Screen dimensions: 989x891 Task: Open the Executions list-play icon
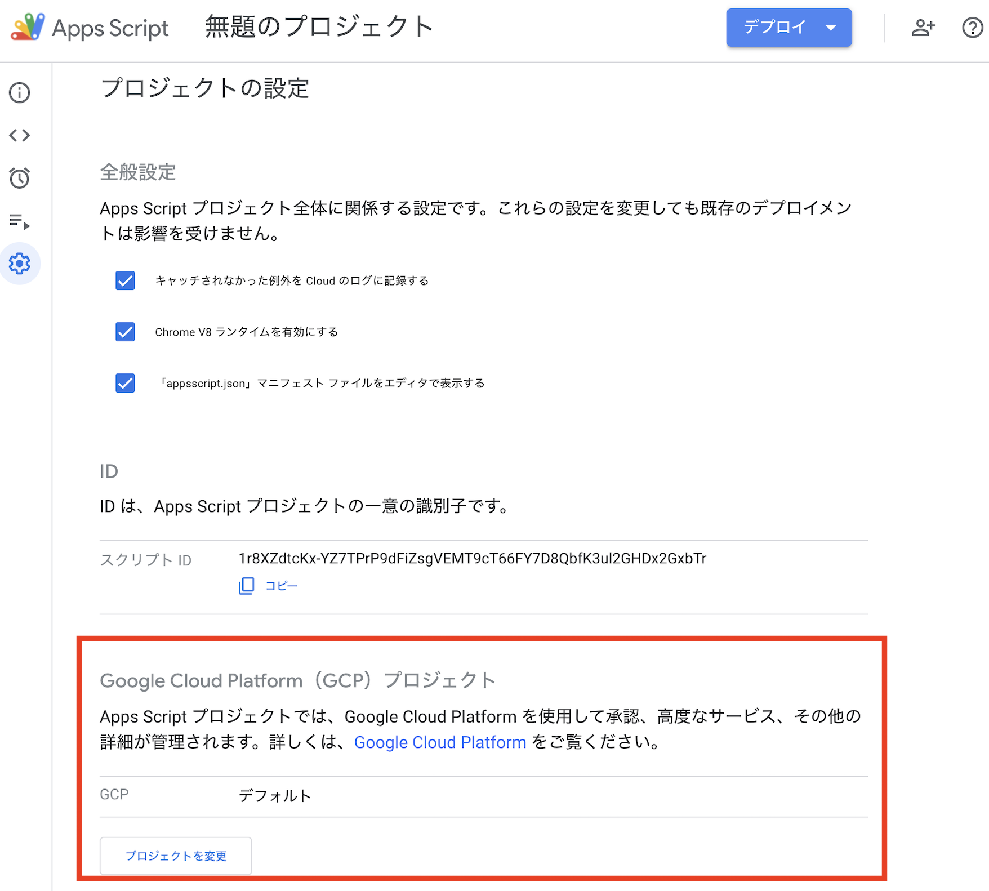click(20, 221)
